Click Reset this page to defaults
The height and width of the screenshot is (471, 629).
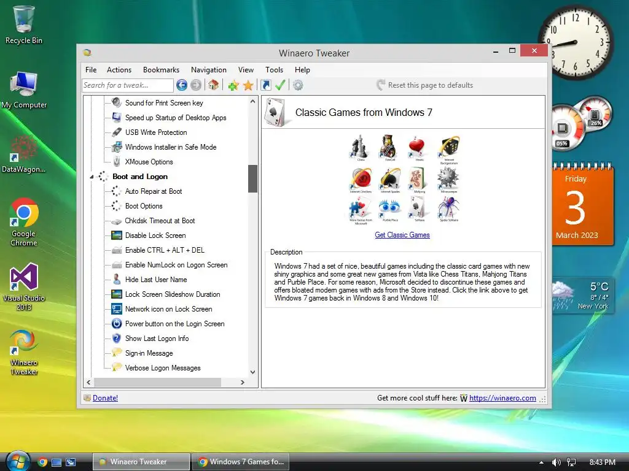click(425, 85)
